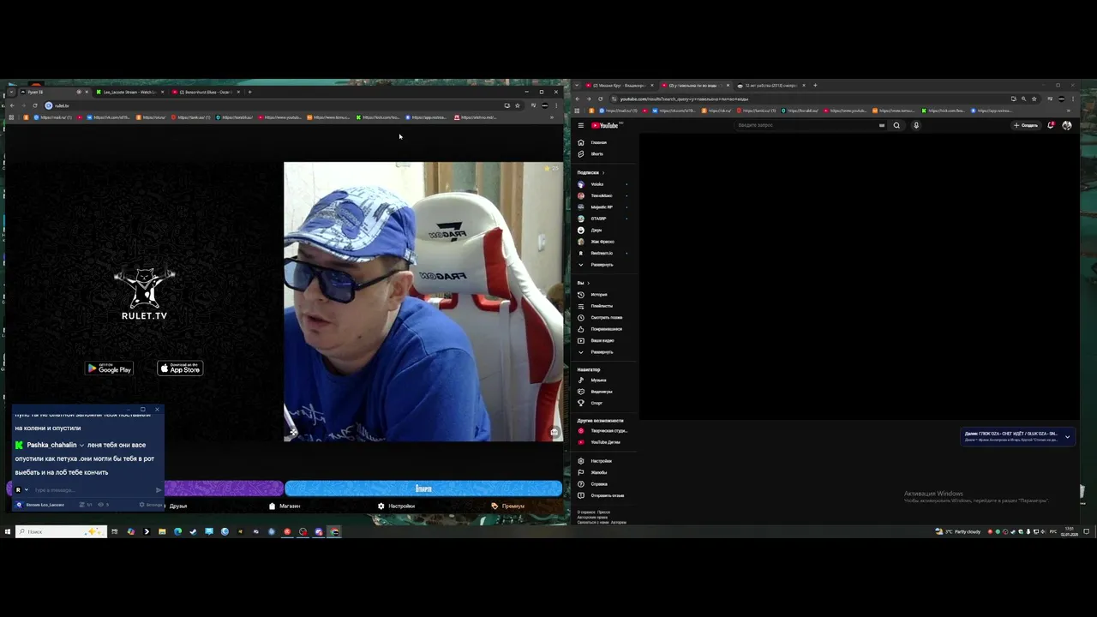Click the YouTube logo in header
Screen dimensions: 1097x617
click(605, 125)
